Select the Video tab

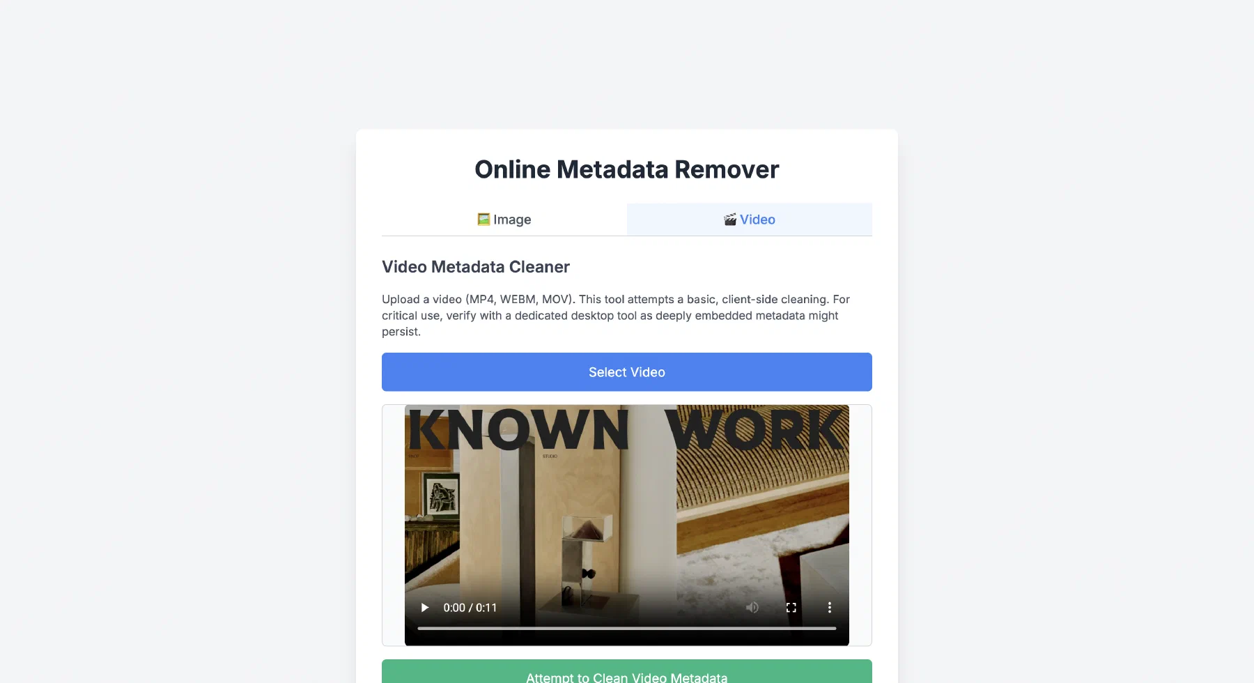750,220
